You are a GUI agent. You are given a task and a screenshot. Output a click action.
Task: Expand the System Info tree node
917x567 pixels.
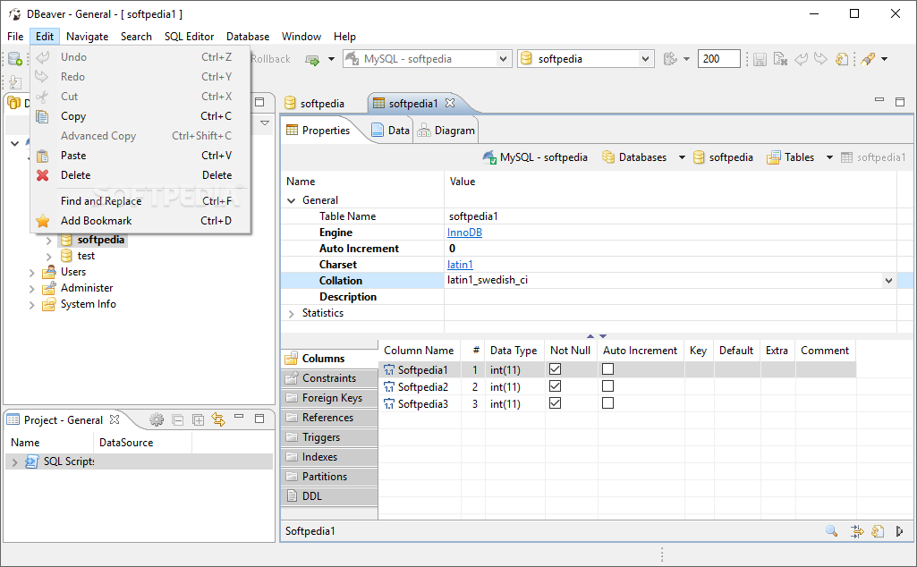pos(31,305)
